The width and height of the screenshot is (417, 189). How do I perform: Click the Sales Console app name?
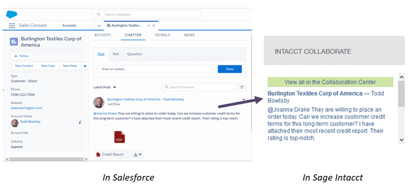(x=33, y=25)
